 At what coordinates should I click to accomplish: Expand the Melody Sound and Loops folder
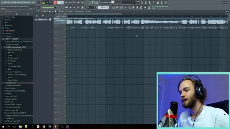pyautogui.click(x=17, y=75)
